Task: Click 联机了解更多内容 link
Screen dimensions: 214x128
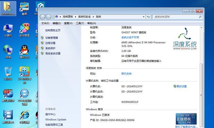Action: pos(186,127)
